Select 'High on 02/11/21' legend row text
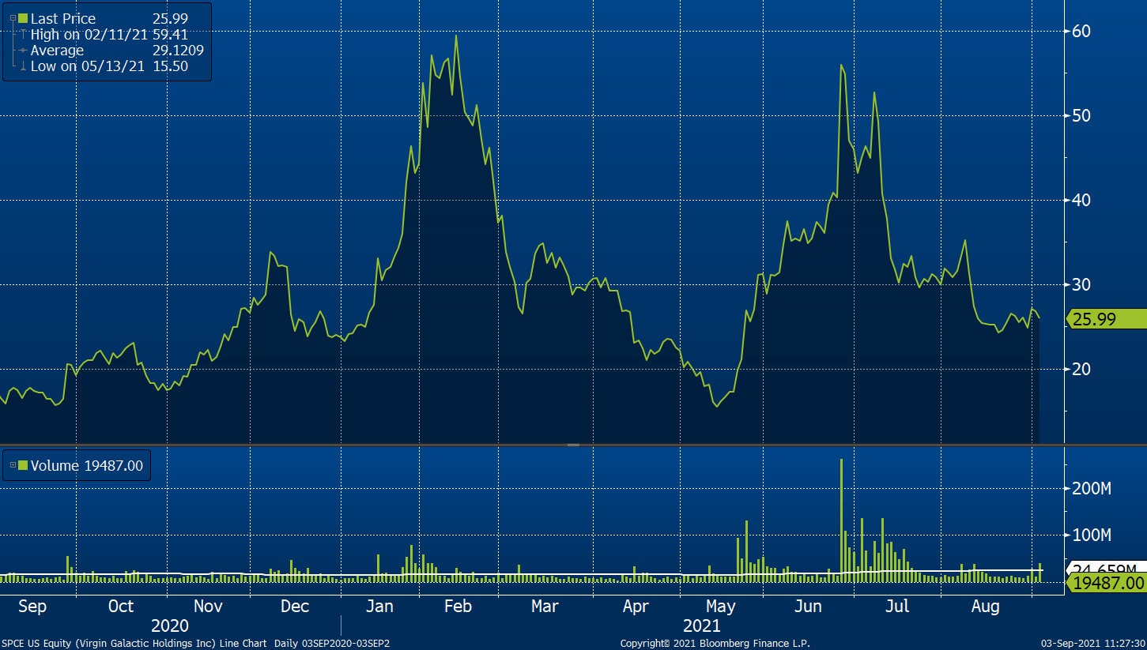 coord(89,35)
